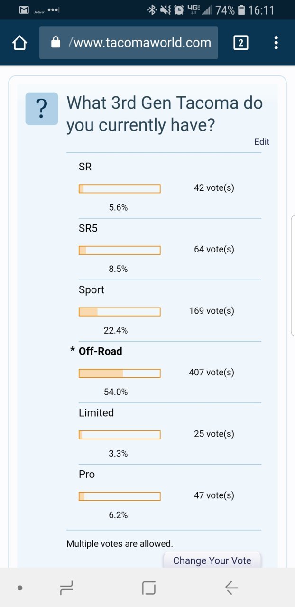Tap the Android home square button
The width and height of the screenshot is (295, 607).
(x=149, y=588)
